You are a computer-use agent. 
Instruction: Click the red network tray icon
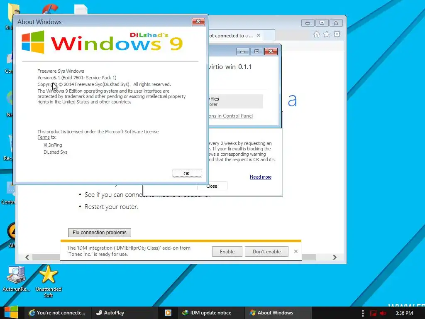tap(373, 313)
